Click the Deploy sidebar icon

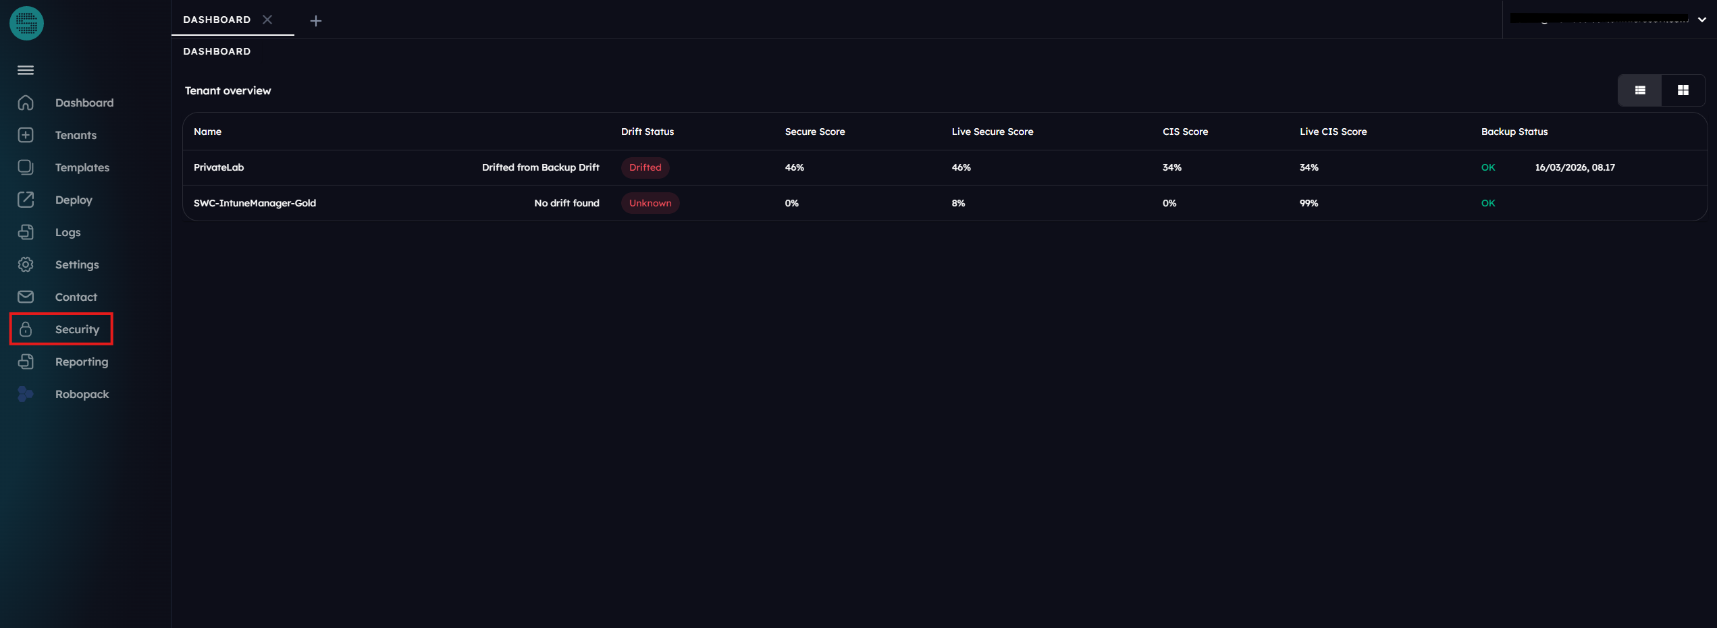[26, 200]
